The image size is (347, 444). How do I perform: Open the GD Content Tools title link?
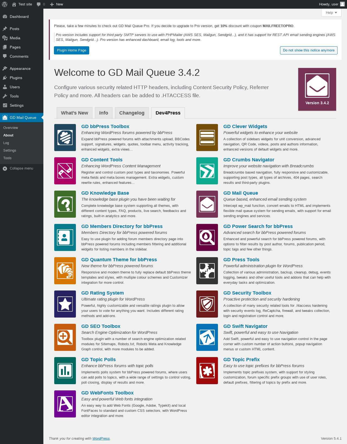click(x=102, y=160)
